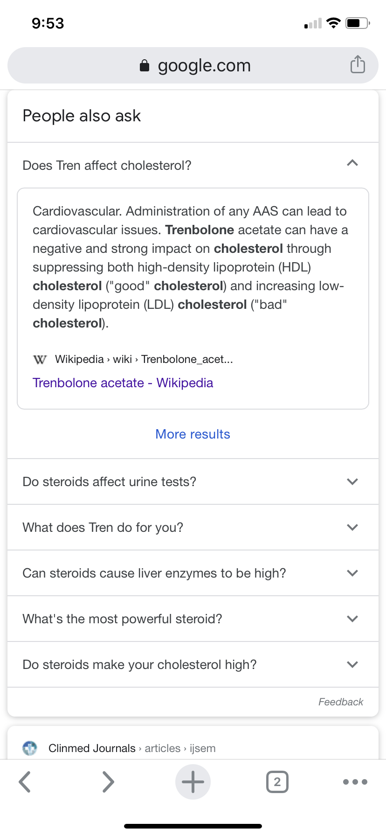This screenshot has width=386, height=836.
Task: Expand What does Tren do for you
Action: (352, 527)
